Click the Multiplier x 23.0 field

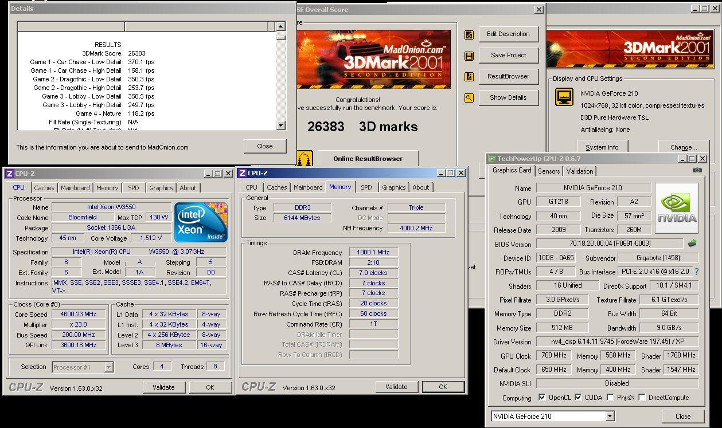coord(79,324)
